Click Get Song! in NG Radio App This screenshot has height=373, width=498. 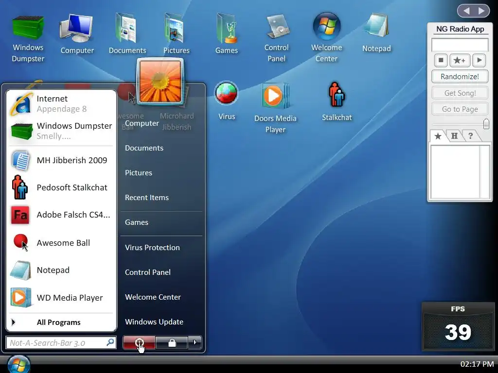tap(460, 93)
